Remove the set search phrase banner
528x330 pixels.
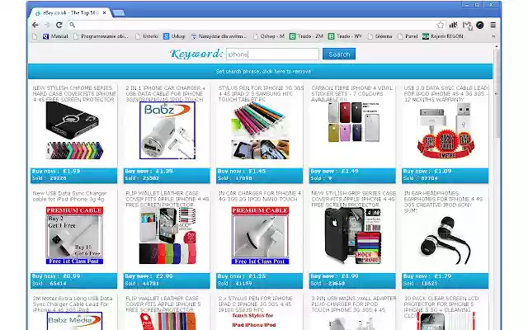tap(260, 72)
